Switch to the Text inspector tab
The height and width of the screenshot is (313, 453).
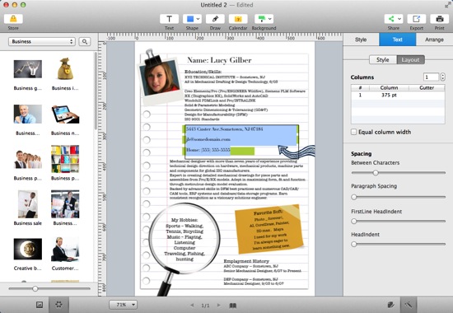pos(398,40)
